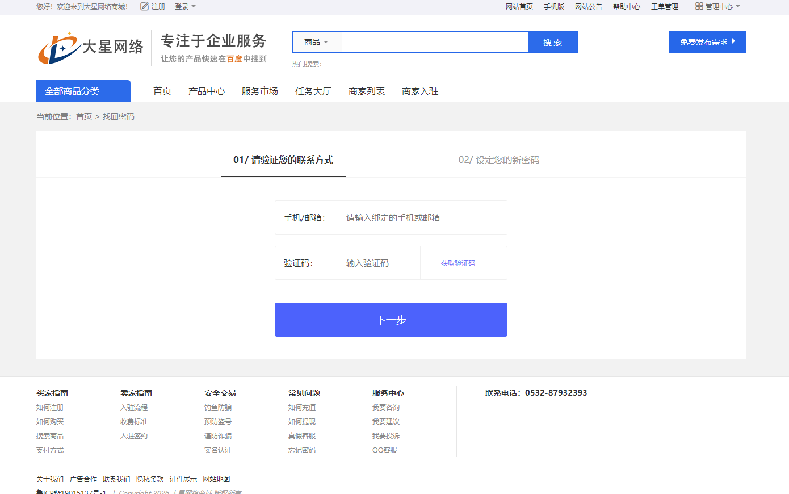The height and width of the screenshot is (494, 789).
Task: Click the 免费发布需求 button
Action: coord(707,42)
